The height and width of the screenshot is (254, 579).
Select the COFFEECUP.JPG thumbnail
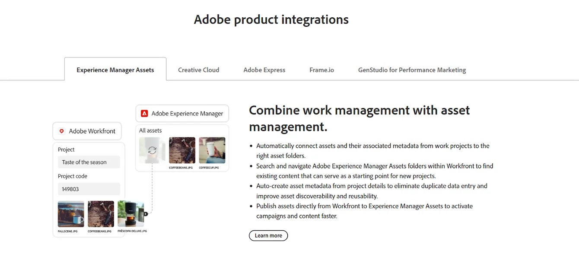(212, 150)
